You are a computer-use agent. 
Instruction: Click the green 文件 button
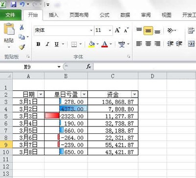click(x=11, y=15)
